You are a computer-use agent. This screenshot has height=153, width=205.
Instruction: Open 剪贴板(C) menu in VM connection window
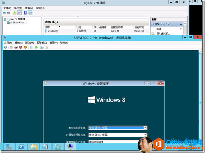click(x=42, y=43)
